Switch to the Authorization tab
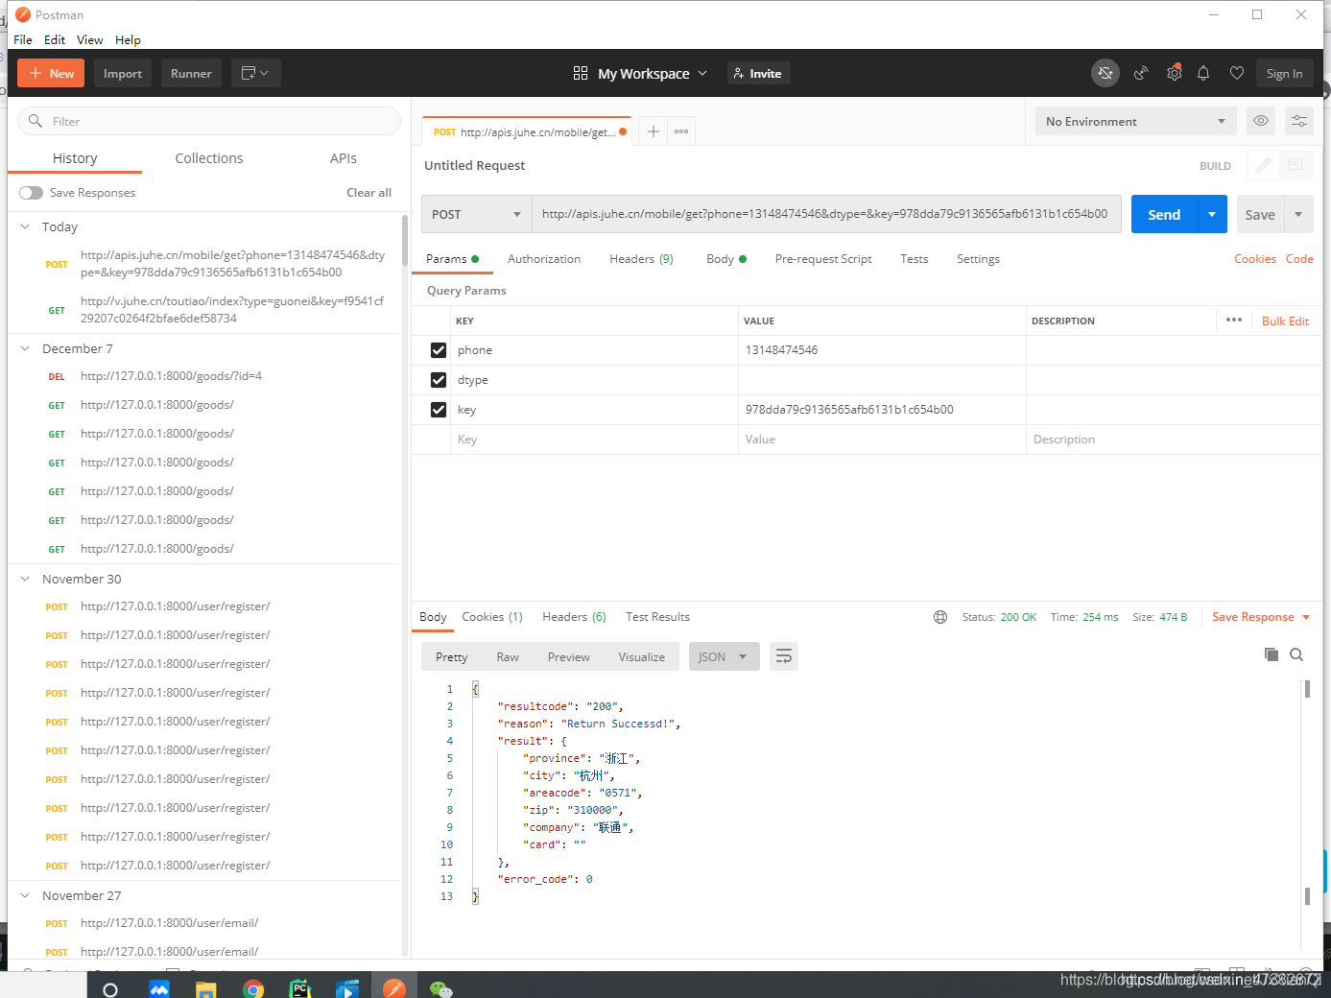Image resolution: width=1331 pixels, height=998 pixels. click(x=544, y=259)
